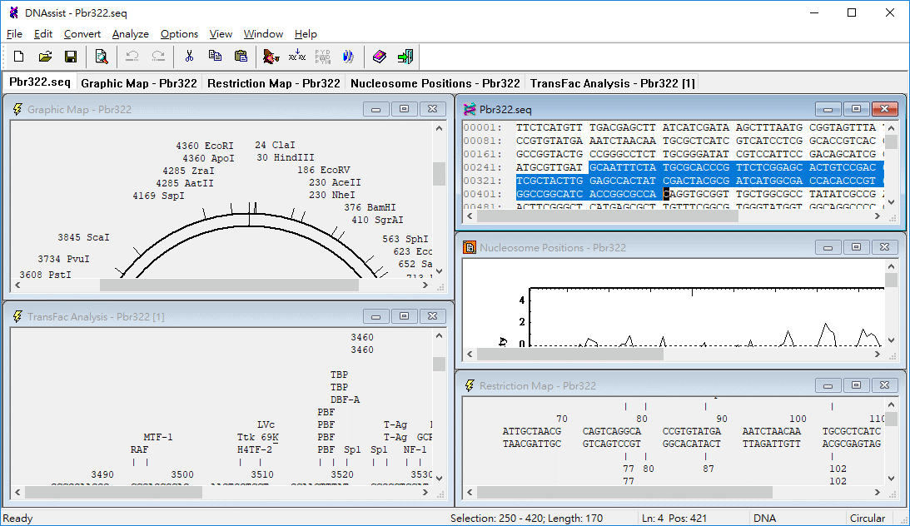
Task: Save the file using the floppy disk icon
Action: coord(70,57)
